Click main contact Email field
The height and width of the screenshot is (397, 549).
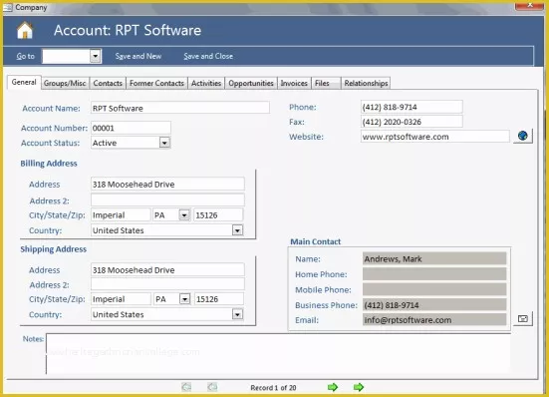click(x=434, y=319)
